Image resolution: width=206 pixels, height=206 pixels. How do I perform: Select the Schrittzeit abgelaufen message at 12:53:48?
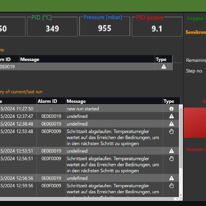coord(113,137)
